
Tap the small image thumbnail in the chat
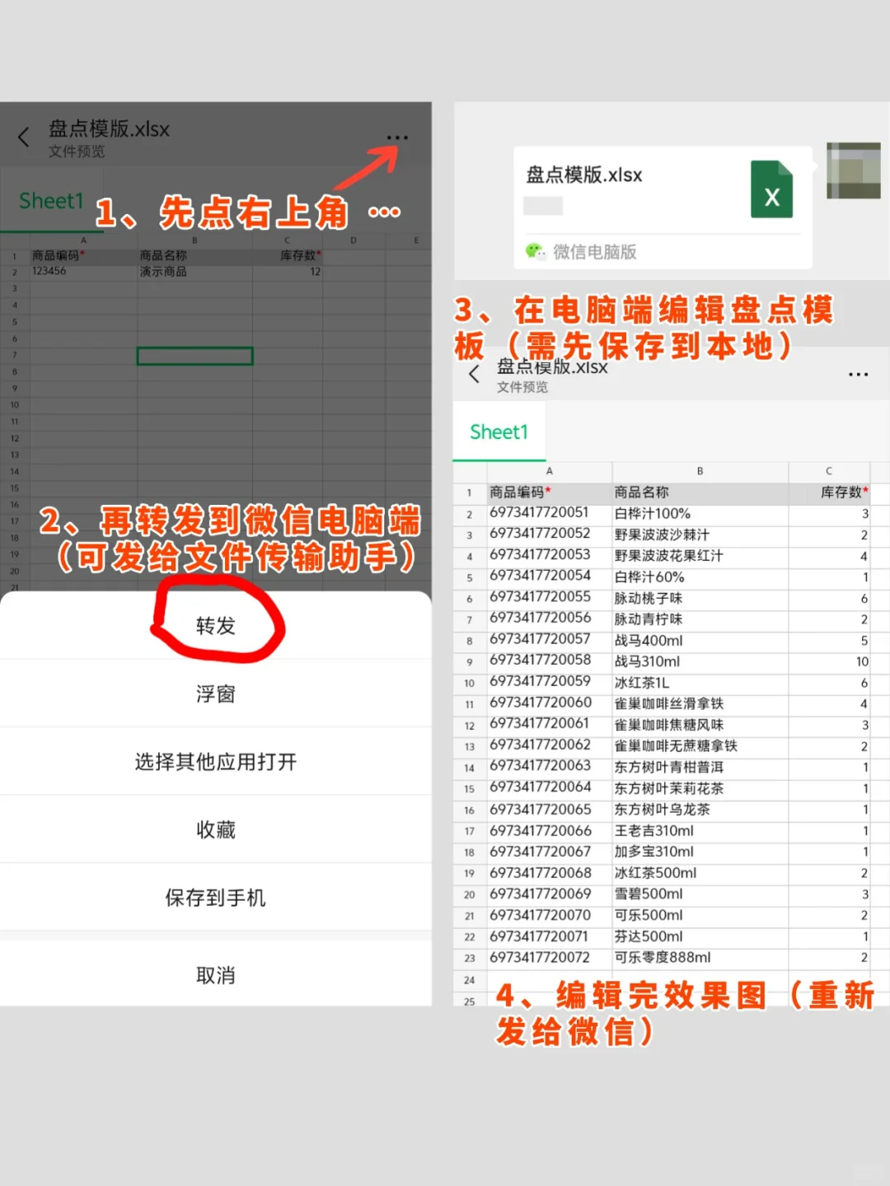[854, 170]
